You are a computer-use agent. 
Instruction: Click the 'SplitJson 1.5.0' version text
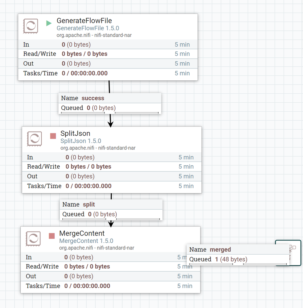tap(81, 141)
